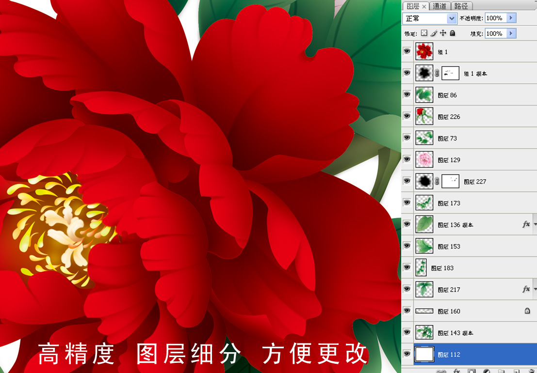Hide the 图层 153 layer
The image size is (537, 373).
click(x=407, y=246)
